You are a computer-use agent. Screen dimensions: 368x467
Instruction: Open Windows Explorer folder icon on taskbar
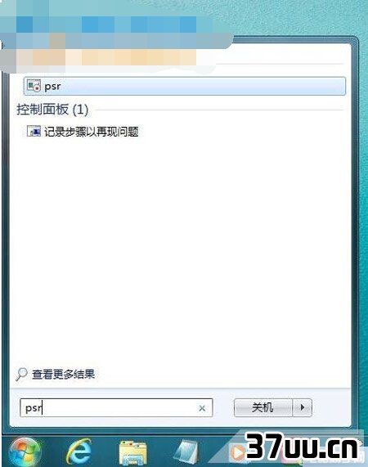132,453
